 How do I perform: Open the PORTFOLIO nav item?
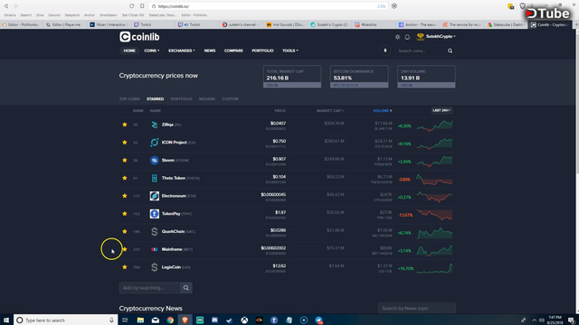262,51
